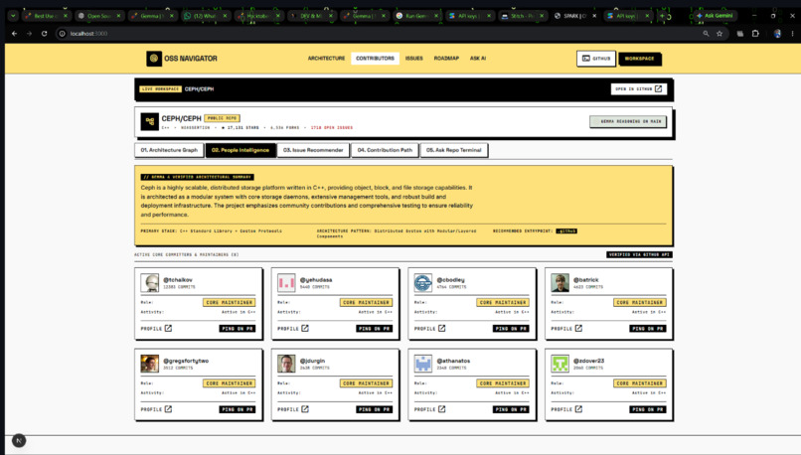Switch to 01. Architecture Graph tab
The image size is (801, 455).
pos(169,150)
